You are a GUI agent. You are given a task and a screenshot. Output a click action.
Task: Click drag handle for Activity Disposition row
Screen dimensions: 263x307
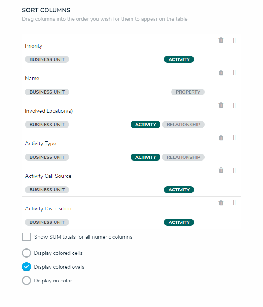pos(234,203)
